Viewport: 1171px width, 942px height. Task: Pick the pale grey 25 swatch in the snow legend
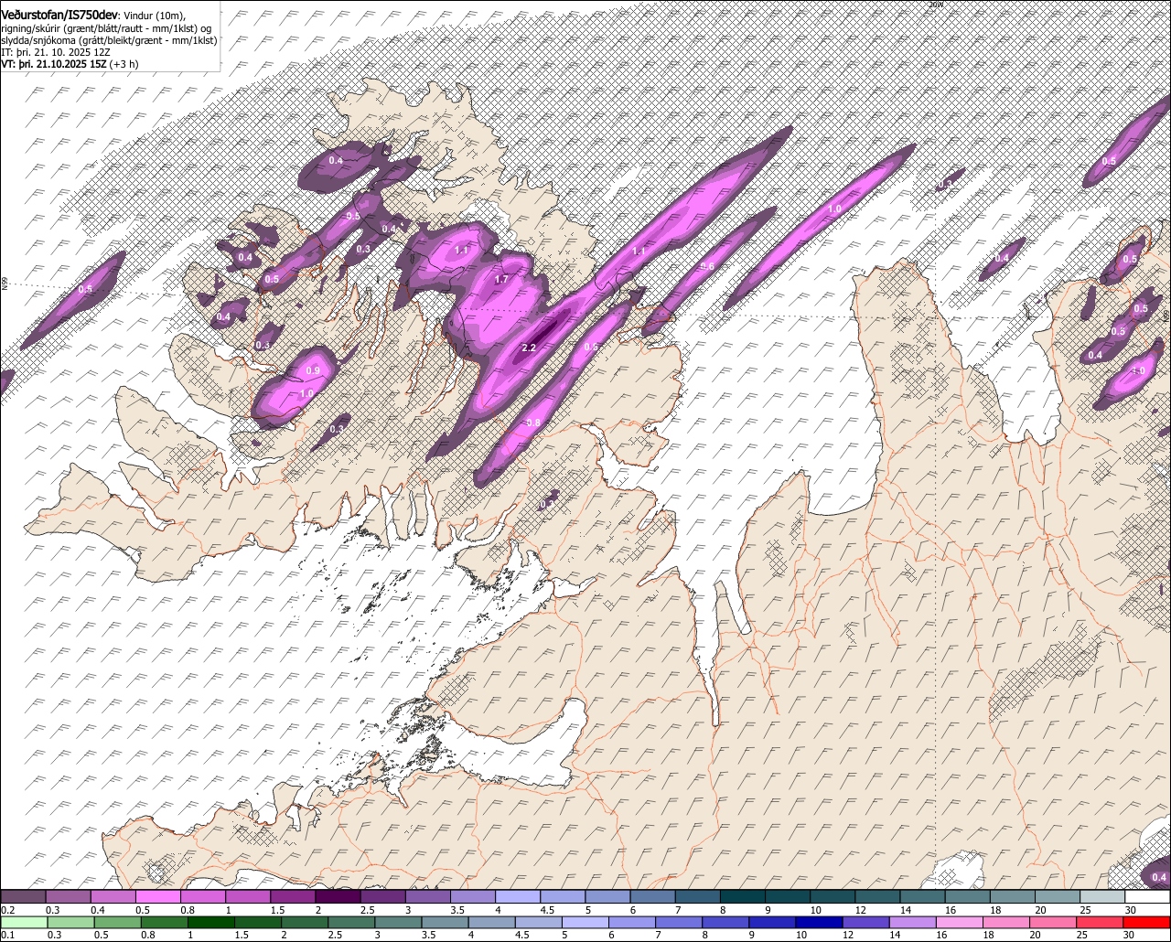point(1103,896)
